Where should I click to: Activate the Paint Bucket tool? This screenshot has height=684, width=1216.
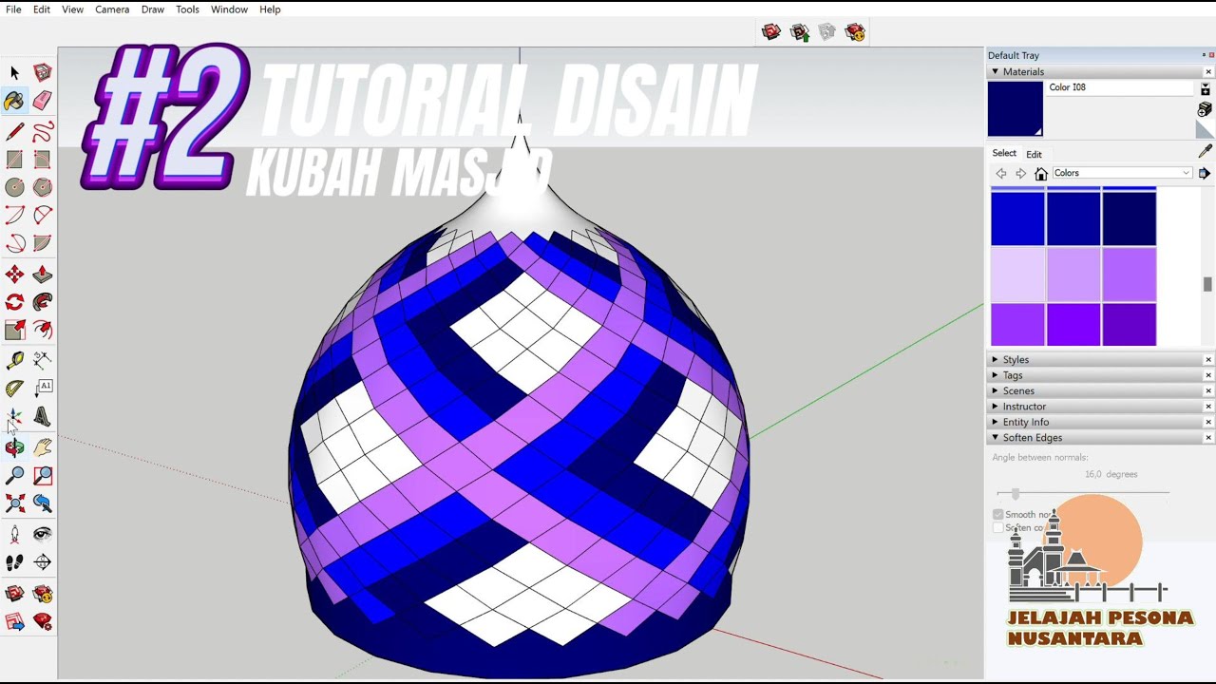click(14, 101)
